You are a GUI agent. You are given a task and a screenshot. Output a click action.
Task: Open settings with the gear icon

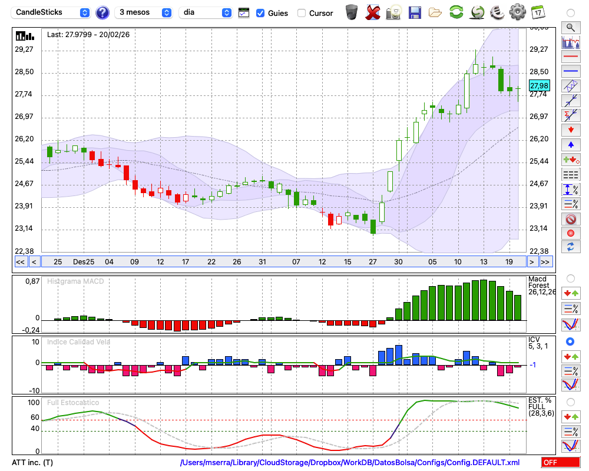(x=517, y=12)
